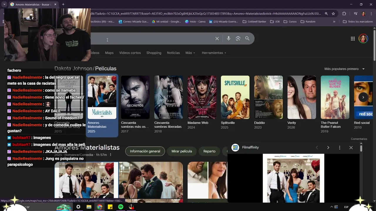Open the Google account avatar
This screenshot has height=211, width=376.
(363, 39)
